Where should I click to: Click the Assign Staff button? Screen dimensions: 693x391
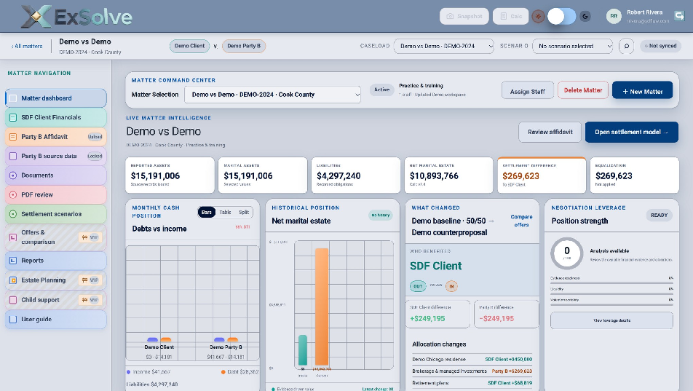527,91
